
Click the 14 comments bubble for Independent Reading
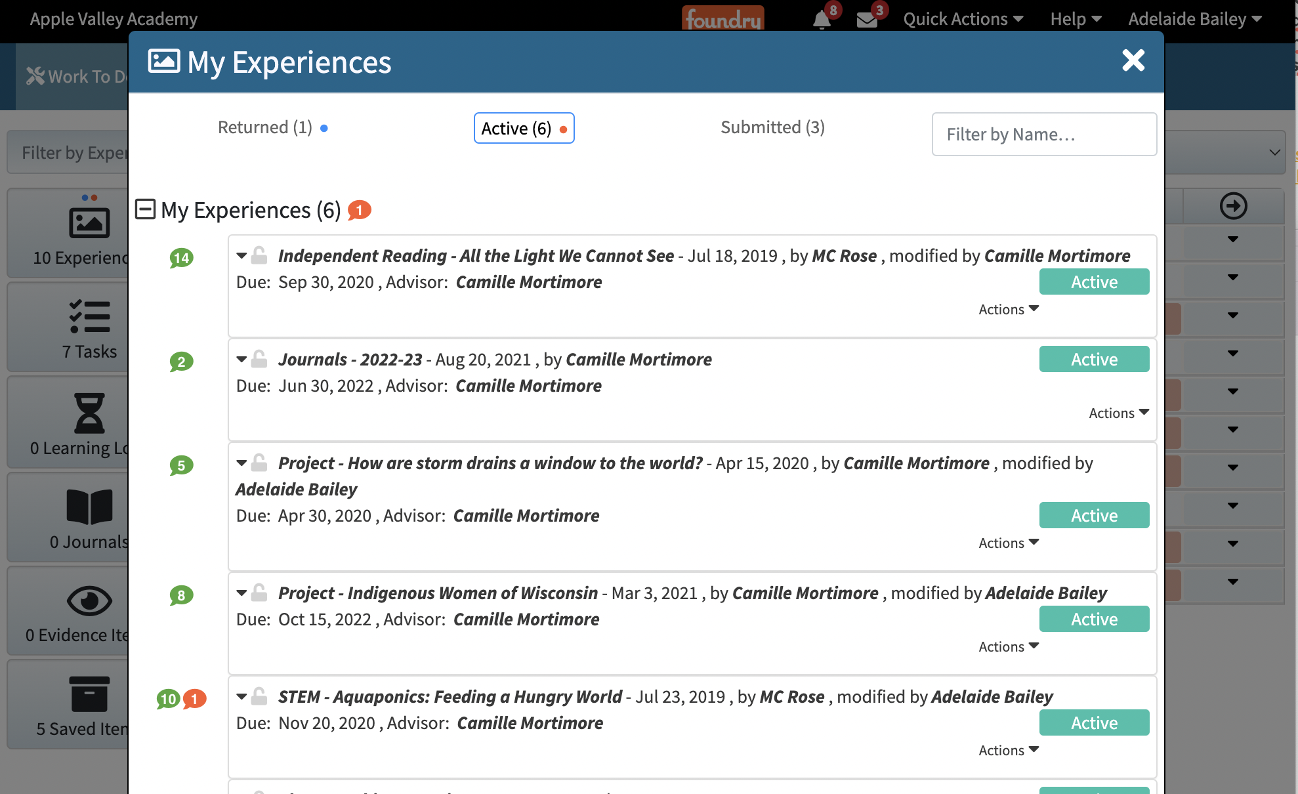pyautogui.click(x=181, y=258)
